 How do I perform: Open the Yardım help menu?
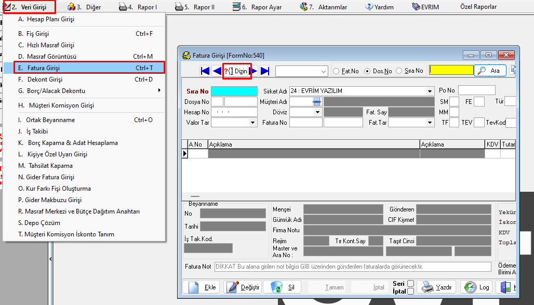pyautogui.click(x=379, y=7)
